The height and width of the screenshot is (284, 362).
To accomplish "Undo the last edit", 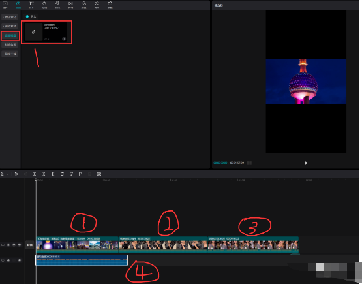I will pos(16,174).
